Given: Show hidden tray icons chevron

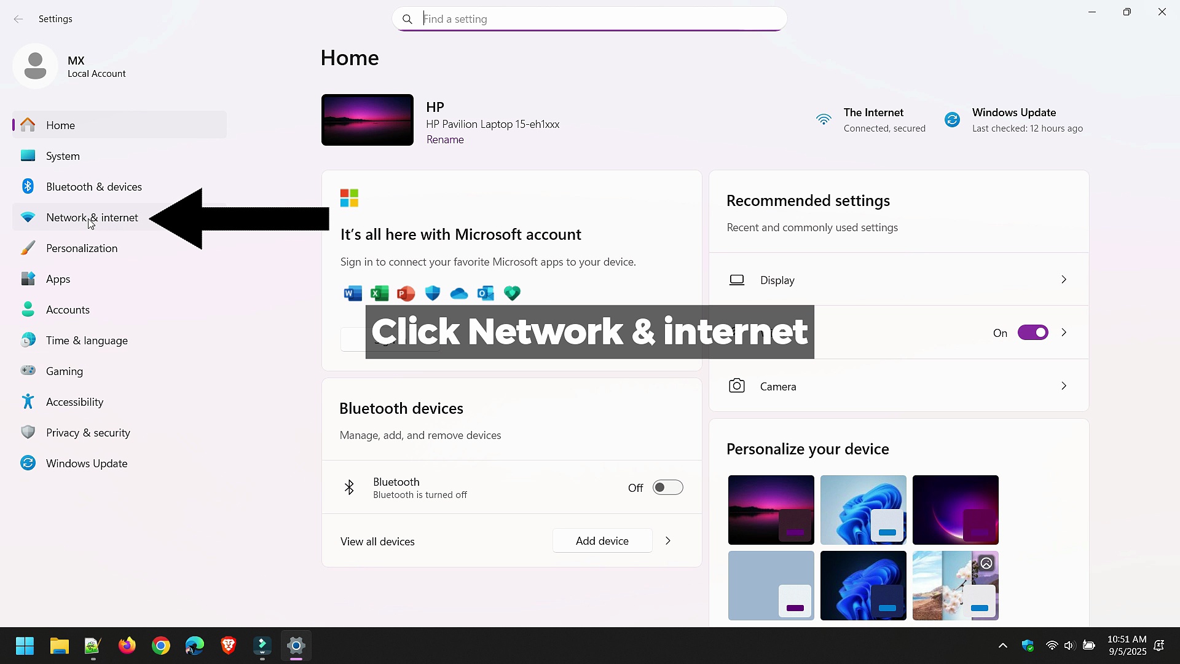Looking at the screenshot, I should 1002,646.
